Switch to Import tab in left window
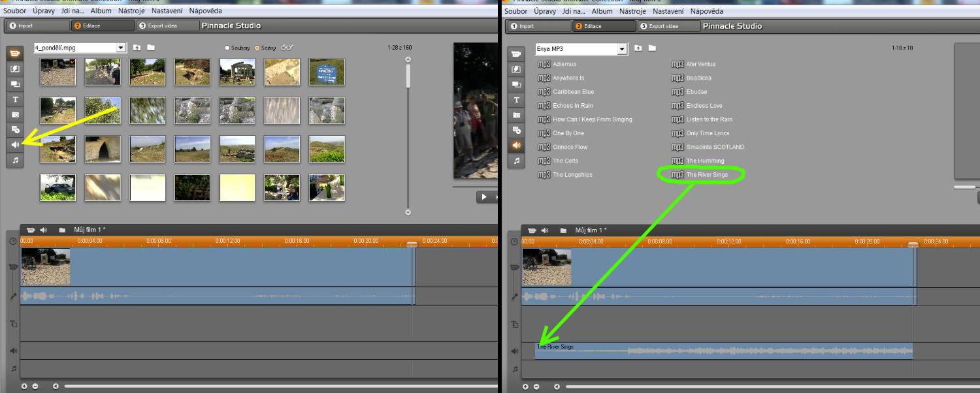980x393 pixels. [37, 25]
